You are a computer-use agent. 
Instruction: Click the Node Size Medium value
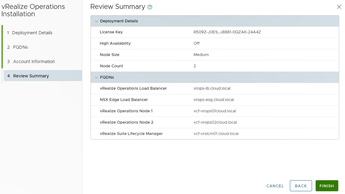click(201, 55)
